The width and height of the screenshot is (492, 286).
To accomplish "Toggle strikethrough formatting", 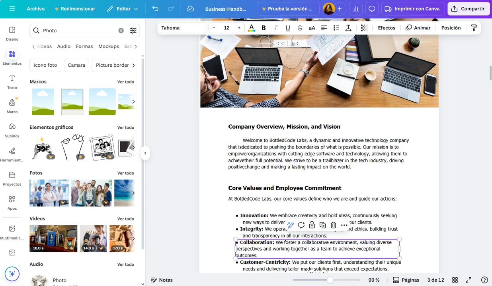I will (x=300, y=28).
